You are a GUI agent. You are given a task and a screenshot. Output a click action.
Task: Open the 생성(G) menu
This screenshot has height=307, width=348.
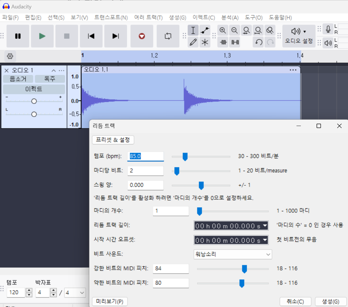[177, 17]
